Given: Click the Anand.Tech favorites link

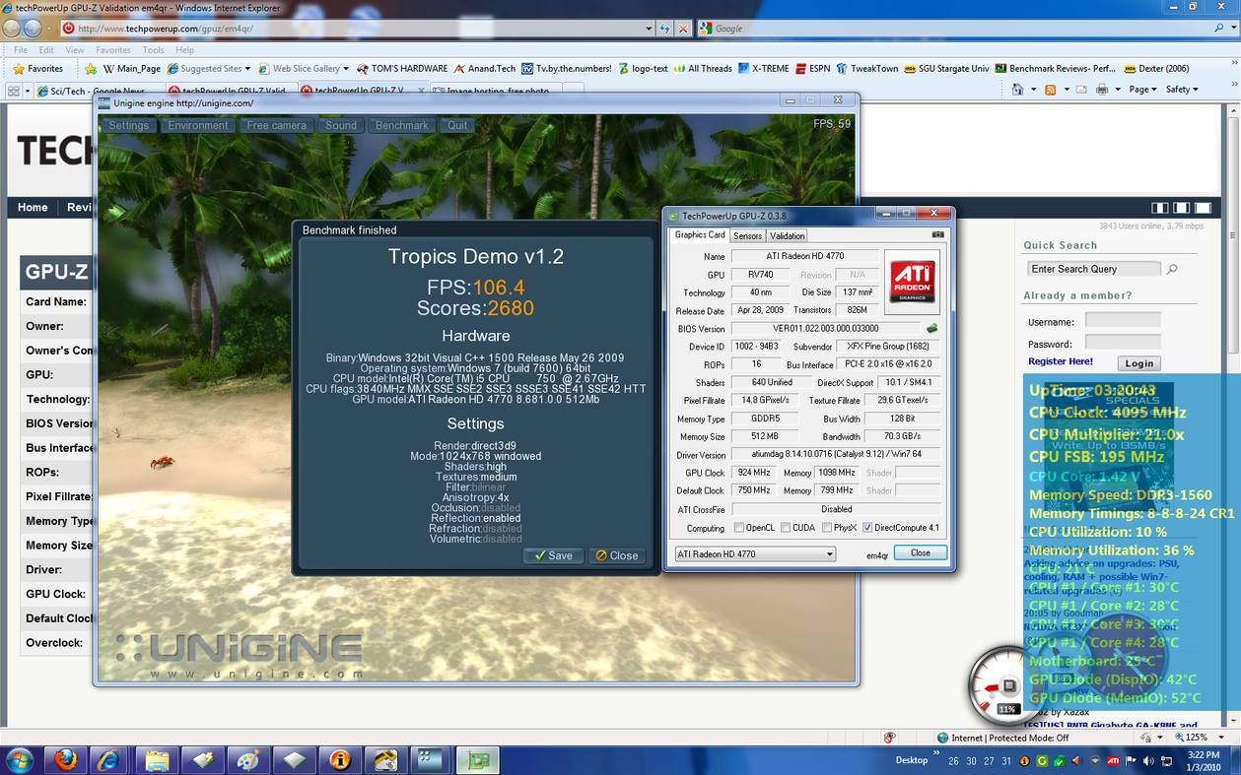Looking at the screenshot, I should click(x=484, y=69).
